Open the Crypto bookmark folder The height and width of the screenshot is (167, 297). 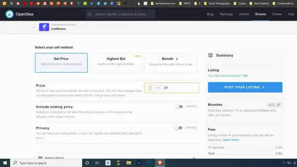click(x=240, y=4)
